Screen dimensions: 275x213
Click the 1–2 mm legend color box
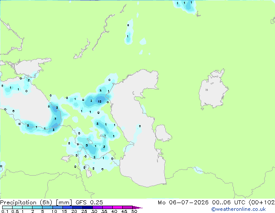(x=27, y=207)
